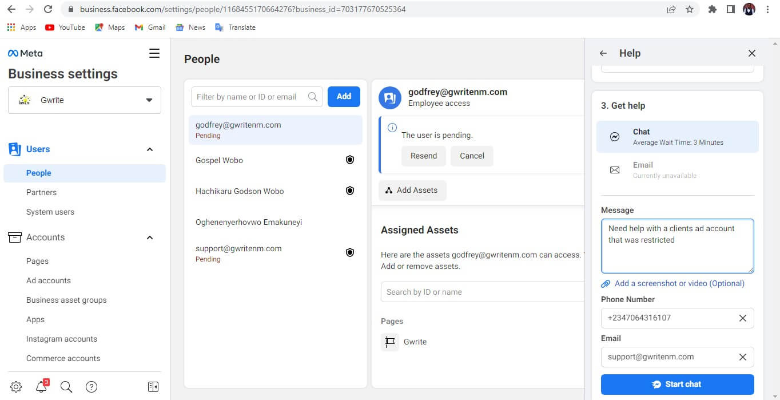Screen dimensions: 780x400
Task: Attach a screenshot via the paperclip icon
Action: [x=606, y=283]
